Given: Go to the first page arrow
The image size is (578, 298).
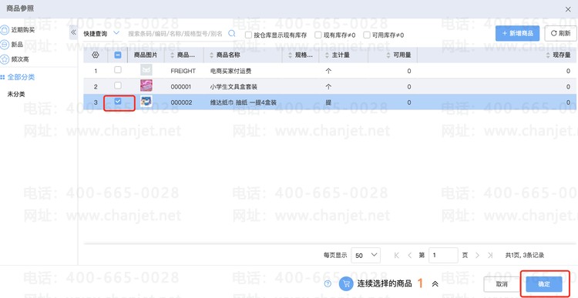Looking at the screenshot, I should point(397,256).
